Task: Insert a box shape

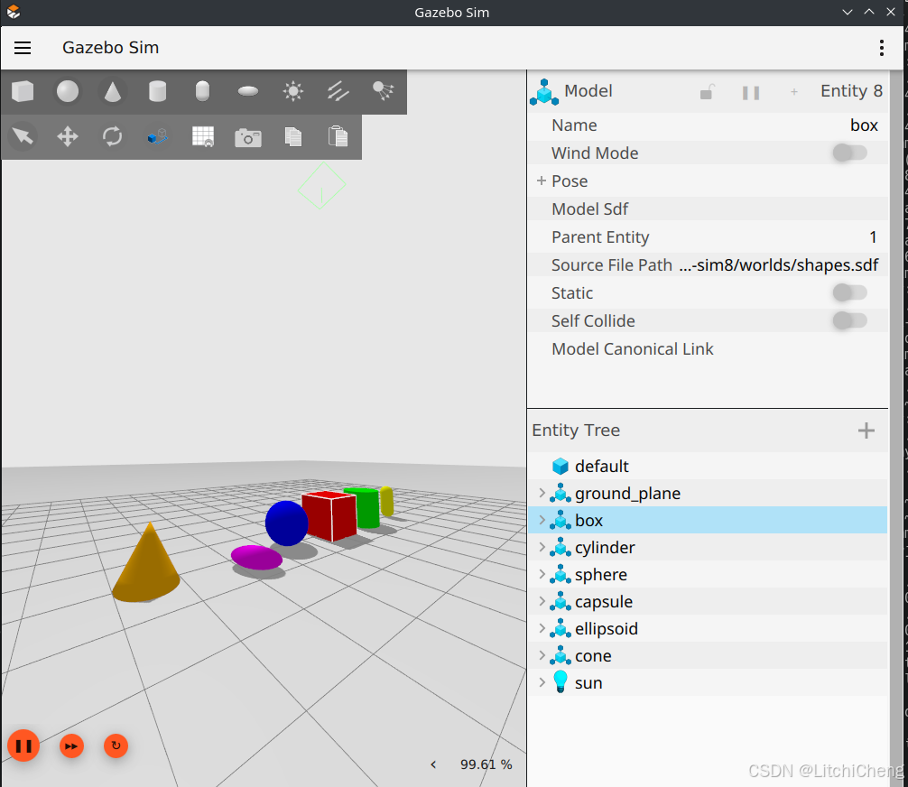Action: (23, 91)
